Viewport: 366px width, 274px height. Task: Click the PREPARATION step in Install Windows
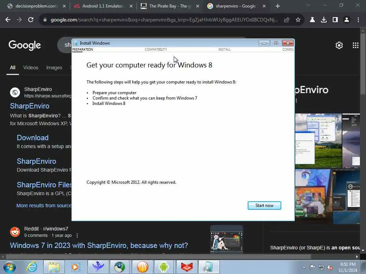(x=83, y=49)
